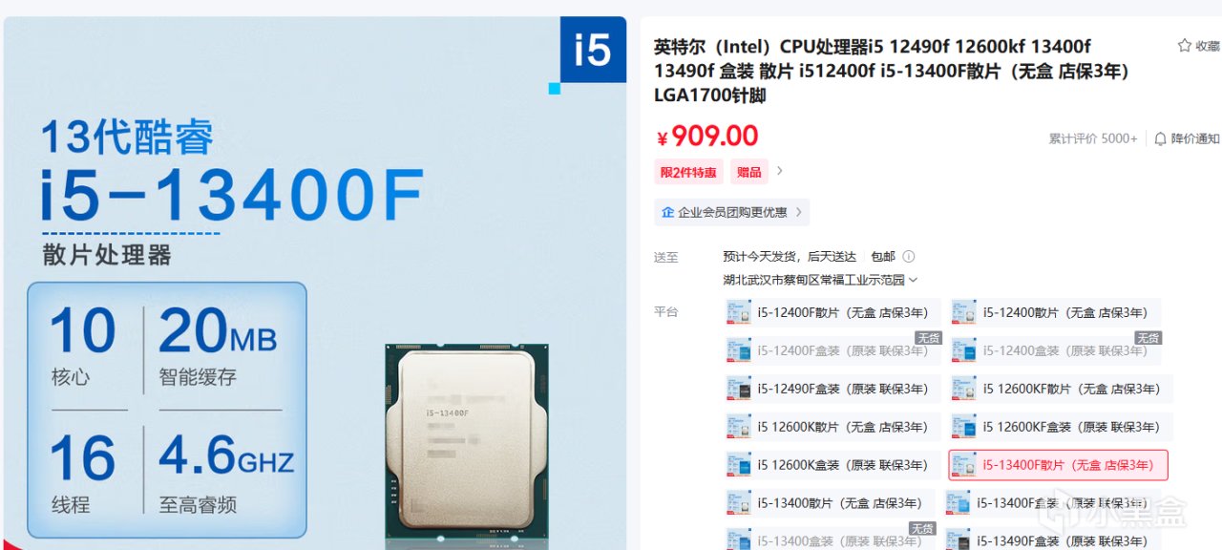1222x550 pixels.
Task: Expand promotions arrow next to 赠品
Action: pyautogui.click(x=779, y=171)
